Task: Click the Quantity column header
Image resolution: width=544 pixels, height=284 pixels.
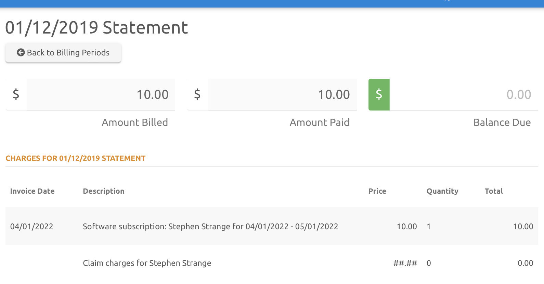Action: [442, 191]
